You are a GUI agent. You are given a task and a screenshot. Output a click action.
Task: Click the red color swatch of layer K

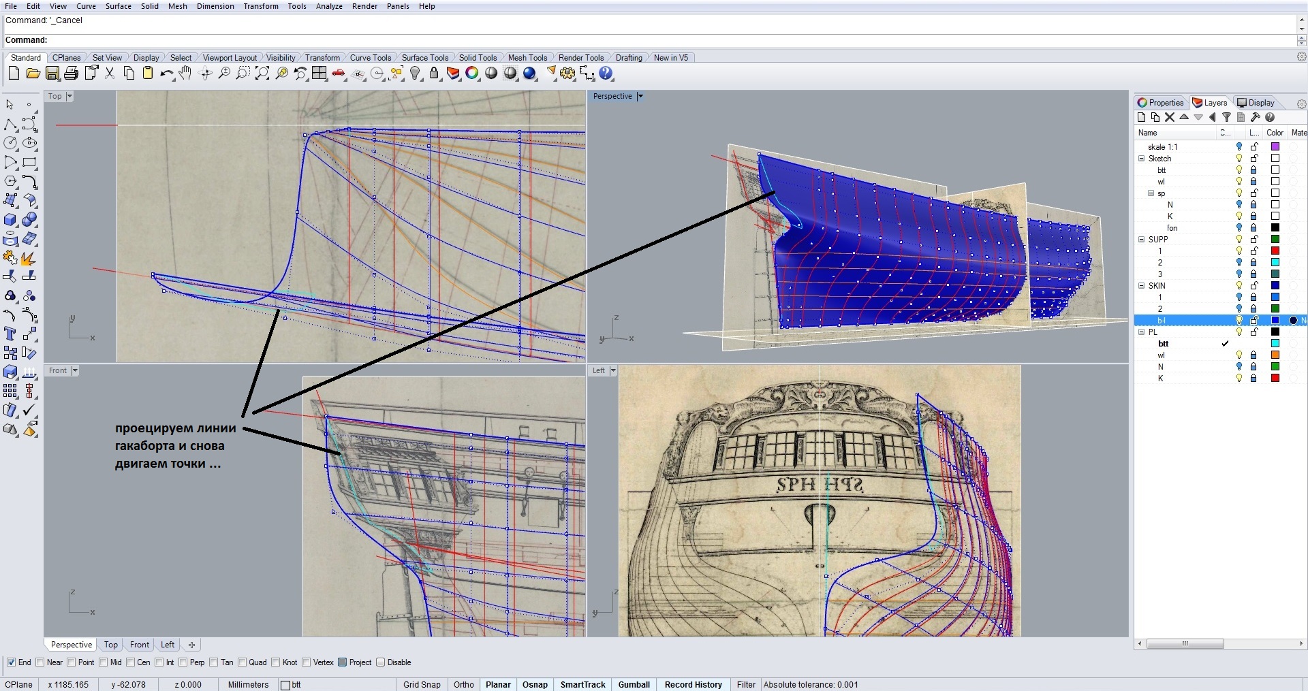pos(1275,379)
